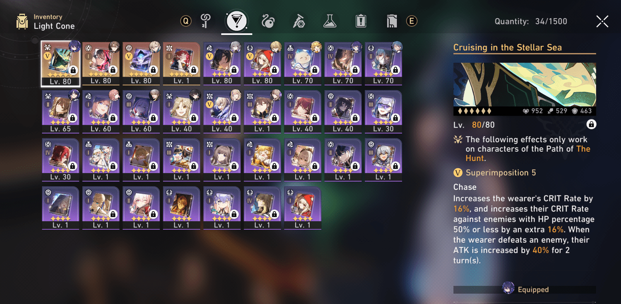The width and height of the screenshot is (621, 304).
Task: Click the Inventory backpack icon
Action: [22, 22]
